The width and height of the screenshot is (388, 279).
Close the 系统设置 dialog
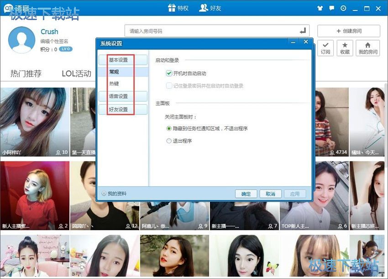(x=306, y=42)
